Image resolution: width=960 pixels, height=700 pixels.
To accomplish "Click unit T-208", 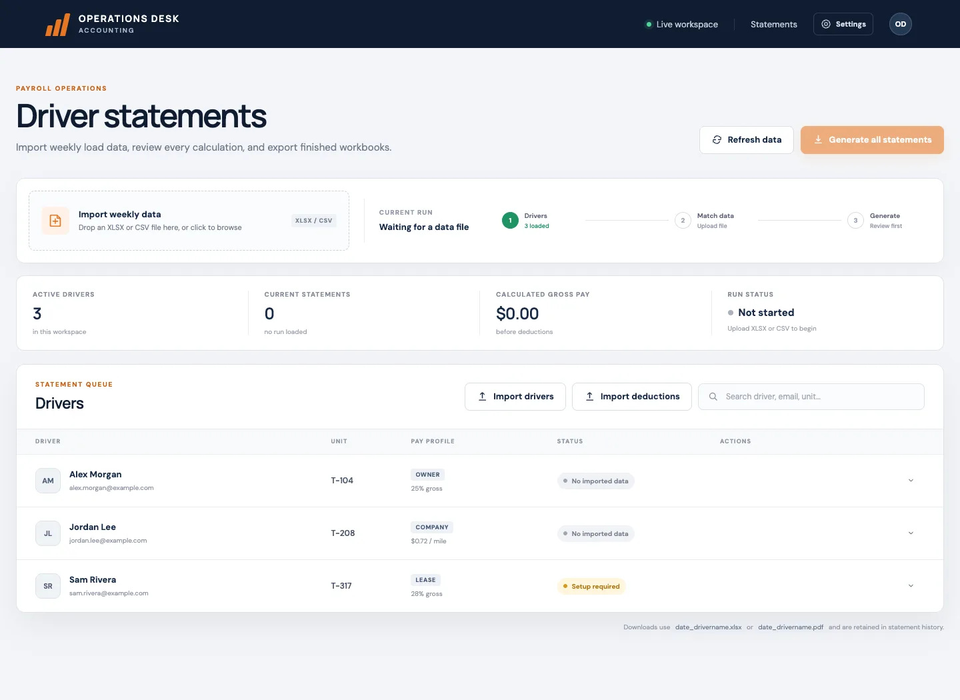I will pos(343,533).
